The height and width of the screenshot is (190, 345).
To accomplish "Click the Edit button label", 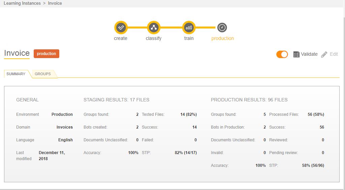I will tap(334, 54).
